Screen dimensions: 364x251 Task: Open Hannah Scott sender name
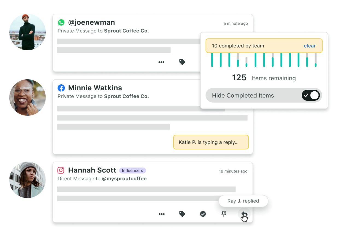pyautogui.click(x=92, y=170)
